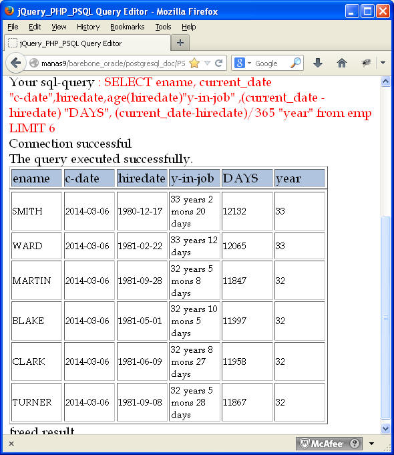Expand the dropdown next to McAfee
The image size is (394, 455).
click(372, 444)
